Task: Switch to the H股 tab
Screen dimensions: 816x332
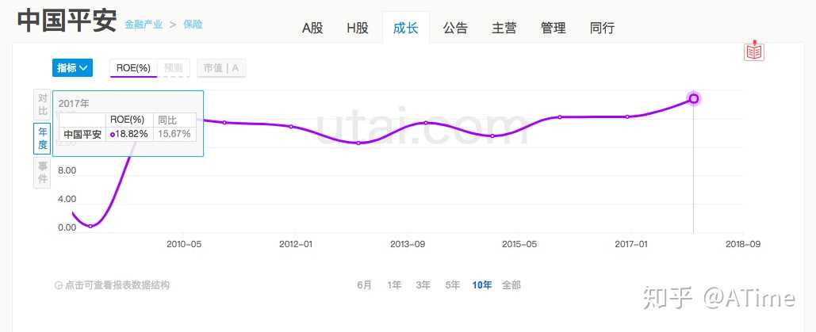Action: 358,28
